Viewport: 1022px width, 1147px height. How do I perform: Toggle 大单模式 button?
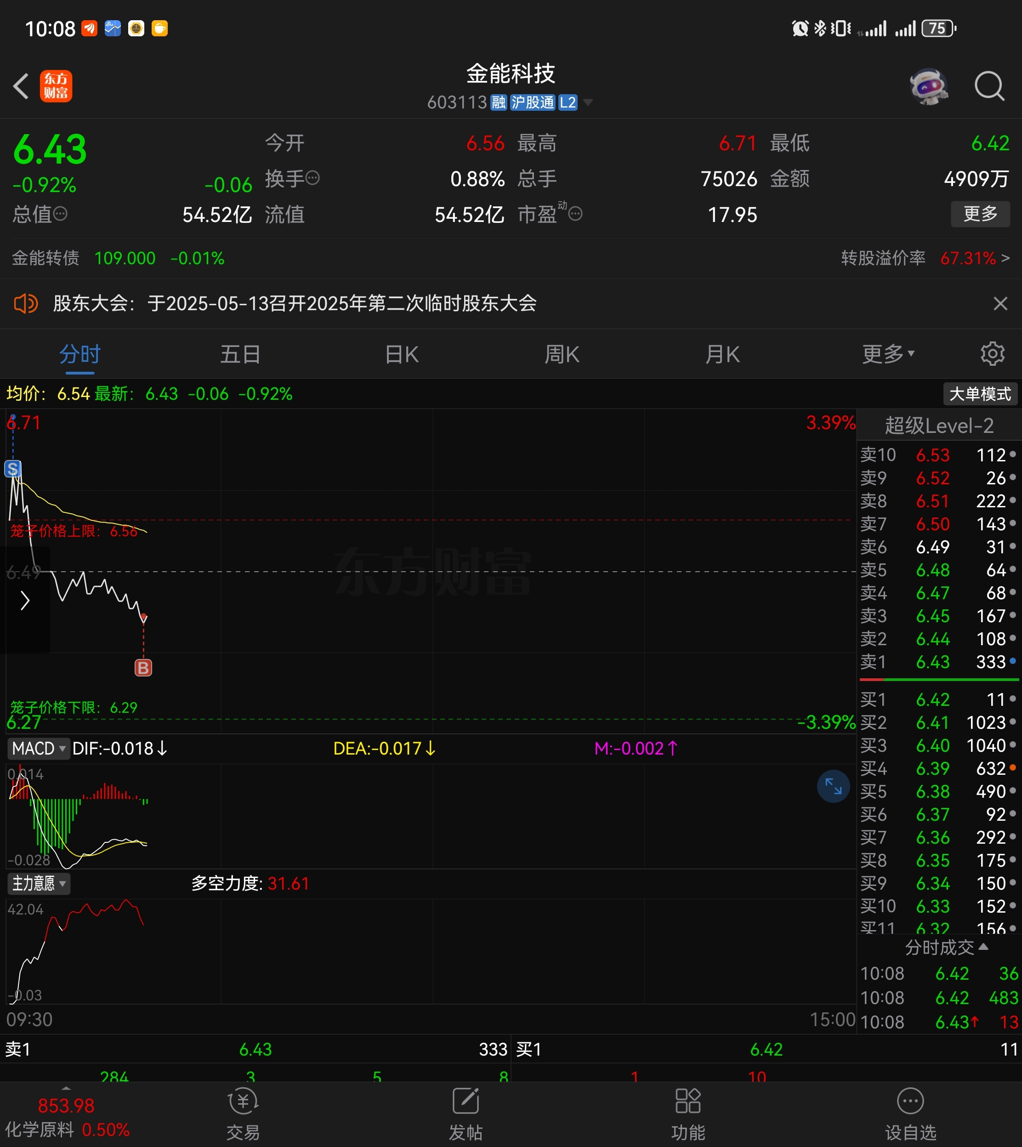tap(980, 394)
